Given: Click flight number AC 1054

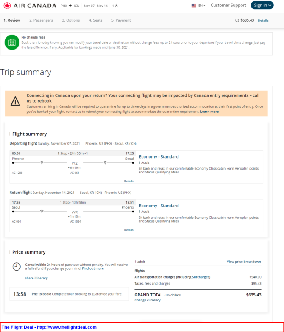Looking at the screenshot, I should [x=75, y=221].
